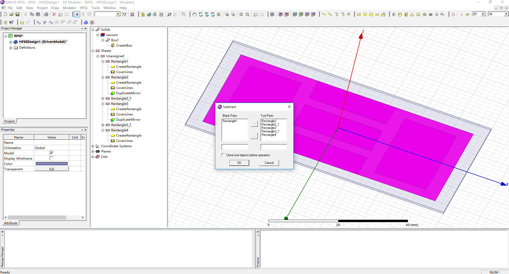
Task: Click the Save icon in toolbar
Action: click(x=18, y=14)
